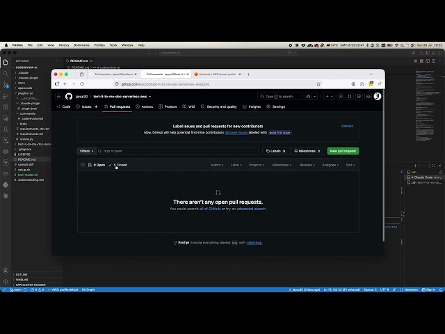Viewport: 445px width, 334px height.
Task: Open Python icon in VS Code activity bar
Action: [6, 185]
